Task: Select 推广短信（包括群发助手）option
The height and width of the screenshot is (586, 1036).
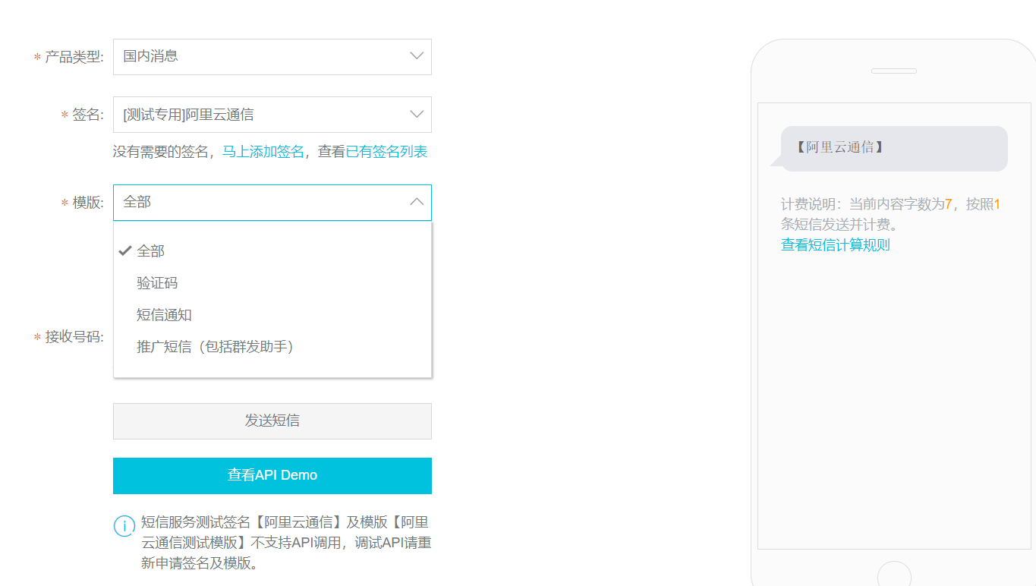Action: click(x=215, y=347)
